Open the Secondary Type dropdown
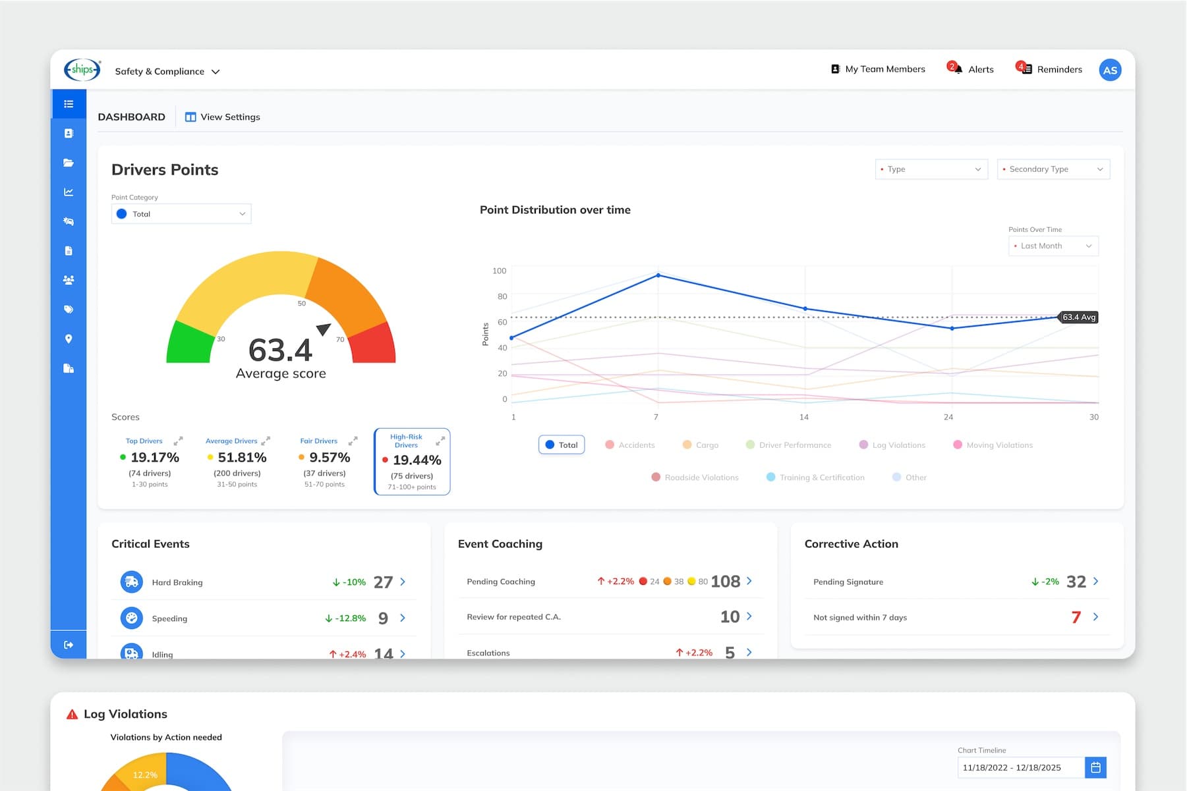Viewport: 1187px width, 791px height. pyautogui.click(x=1054, y=169)
